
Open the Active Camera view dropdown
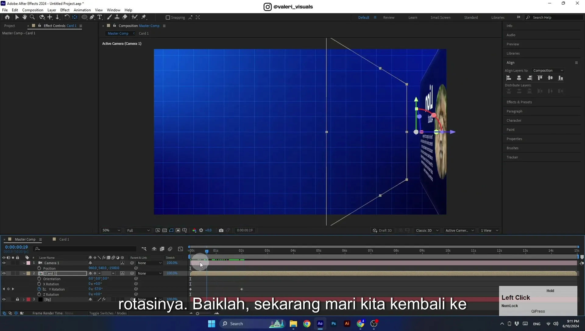(x=460, y=230)
